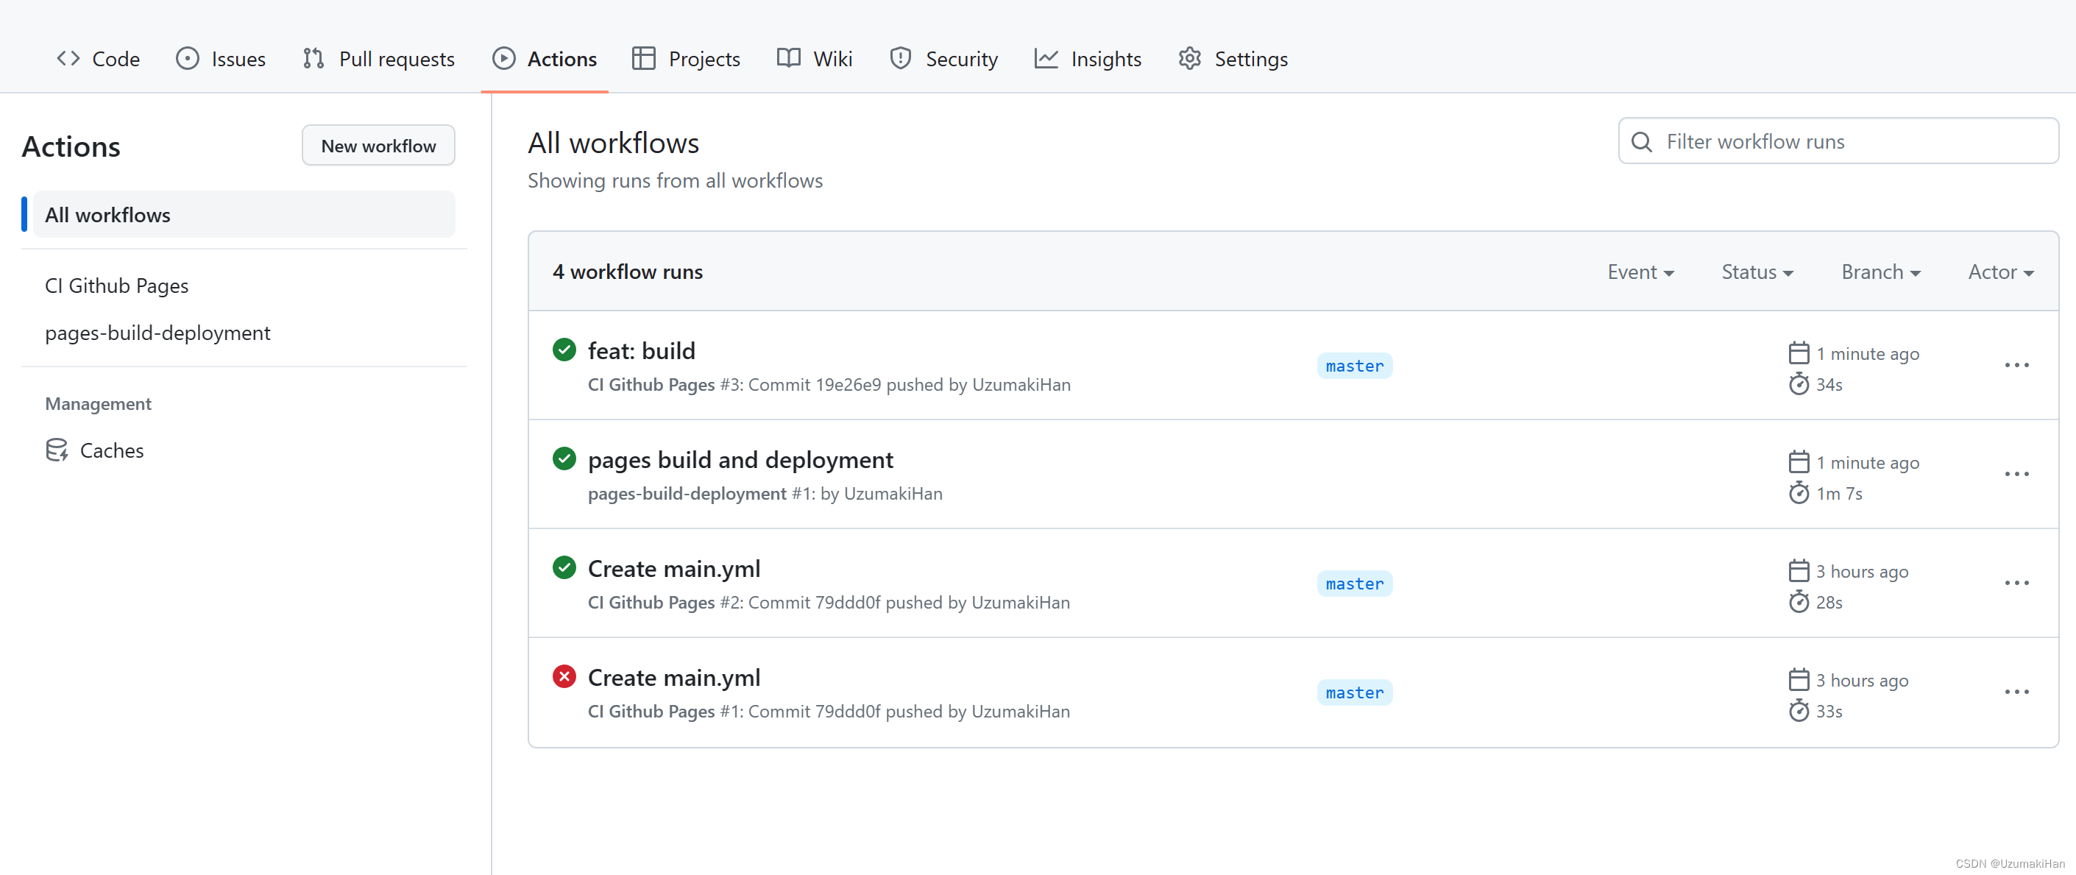Select the Caches icon under Management

tap(57, 450)
